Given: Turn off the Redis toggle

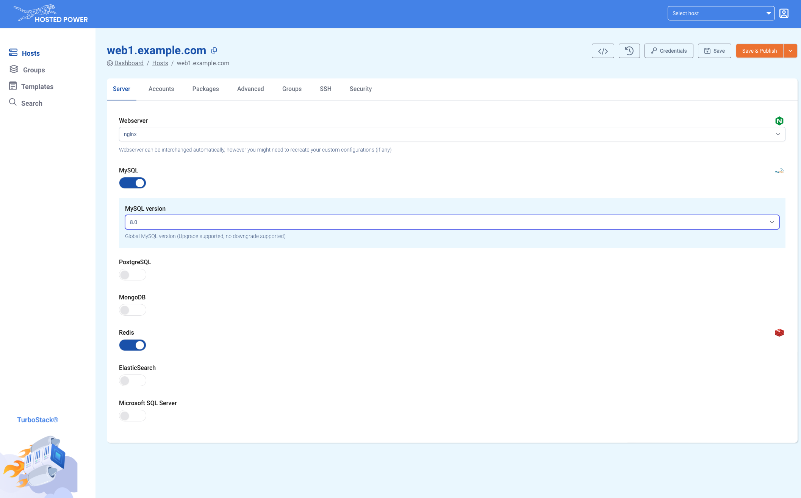Looking at the screenshot, I should [x=133, y=345].
